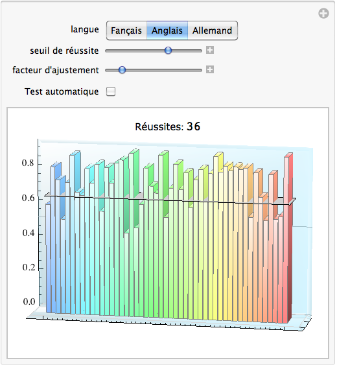The height and width of the screenshot is (365, 337).
Task: Click the plus icon in top-right corner
Action: [x=323, y=13]
